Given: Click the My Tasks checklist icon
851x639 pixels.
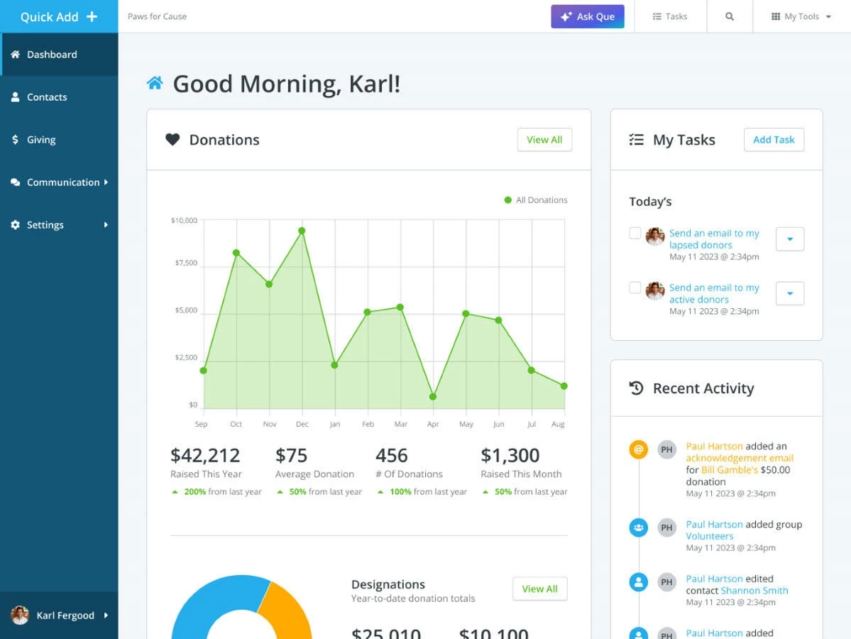Looking at the screenshot, I should pyautogui.click(x=636, y=140).
